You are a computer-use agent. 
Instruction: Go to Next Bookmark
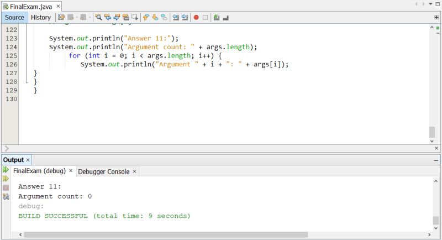pyautogui.click(x=155, y=18)
